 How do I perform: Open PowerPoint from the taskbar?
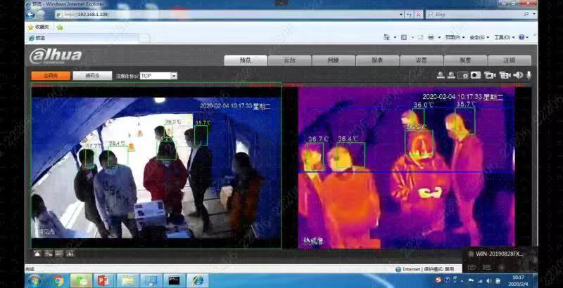click(103, 280)
